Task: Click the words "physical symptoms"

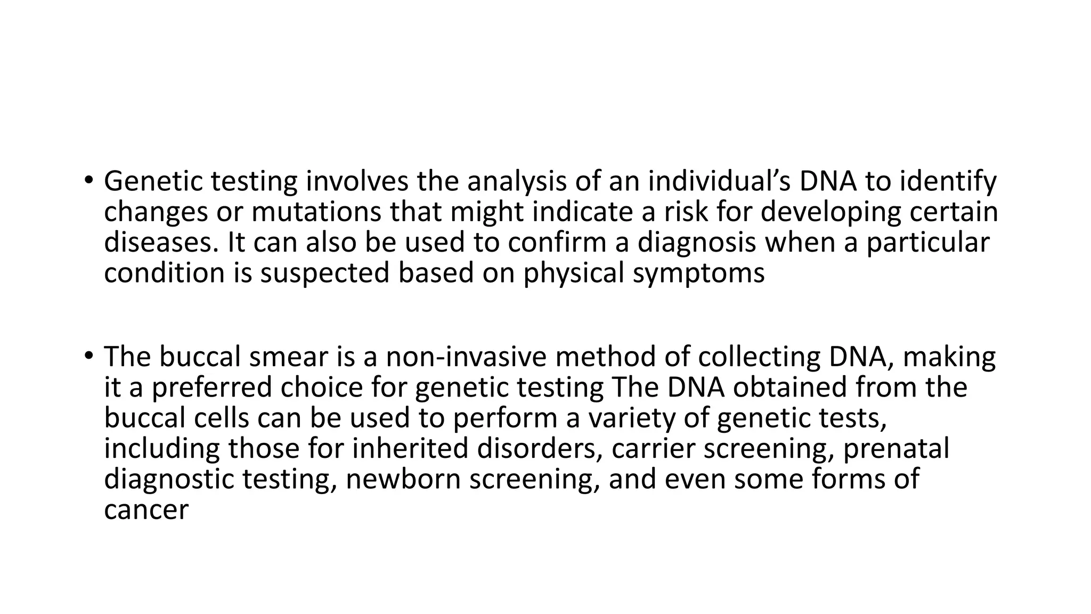Action: pyautogui.click(x=644, y=273)
